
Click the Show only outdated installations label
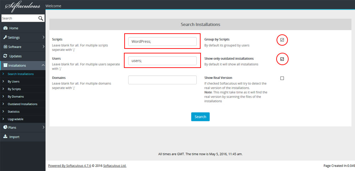(229, 58)
